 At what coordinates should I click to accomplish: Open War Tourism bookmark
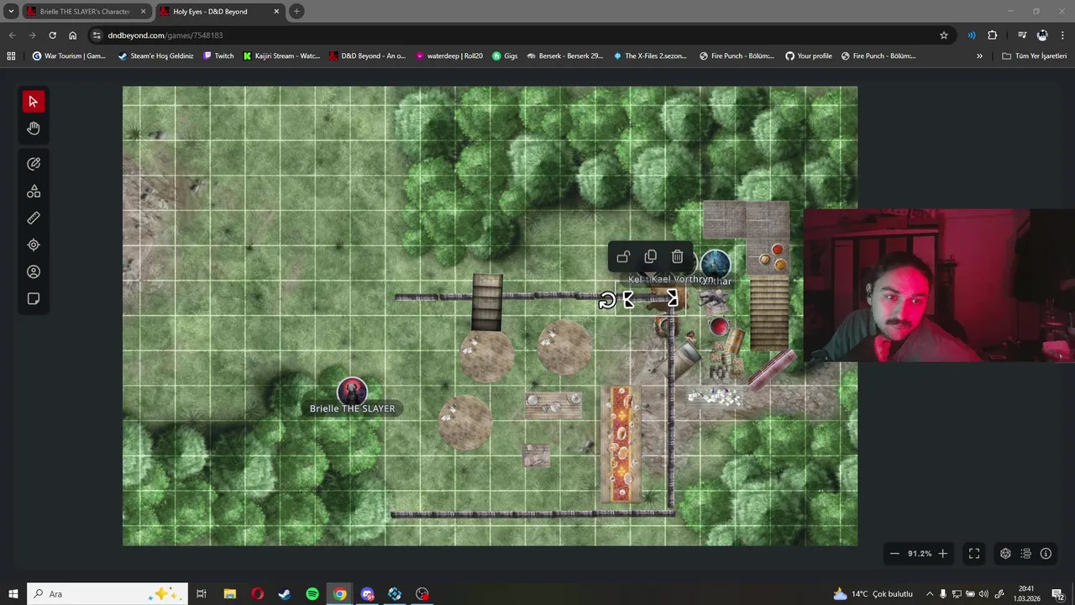(x=69, y=56)
